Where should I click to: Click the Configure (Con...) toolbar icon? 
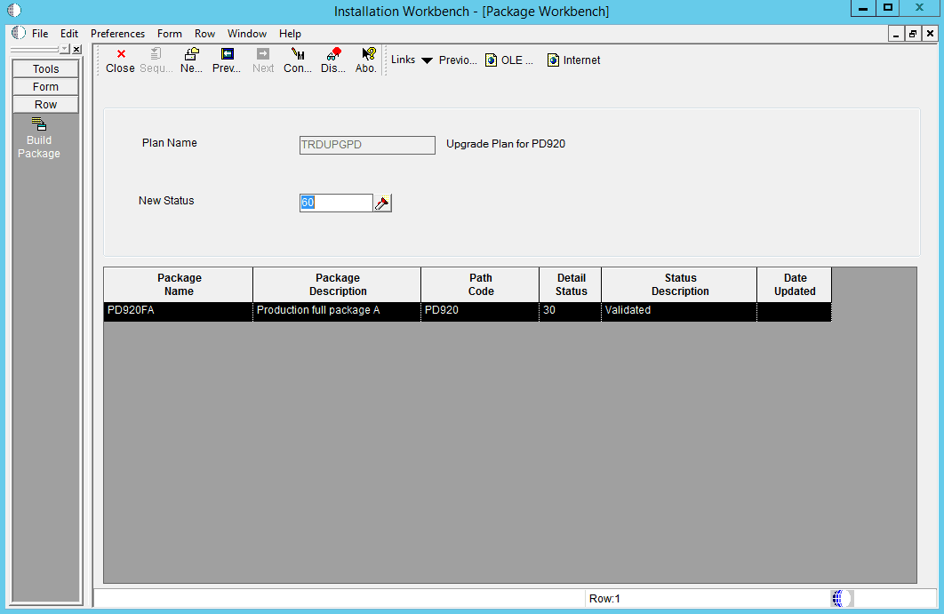click(298, 54)
